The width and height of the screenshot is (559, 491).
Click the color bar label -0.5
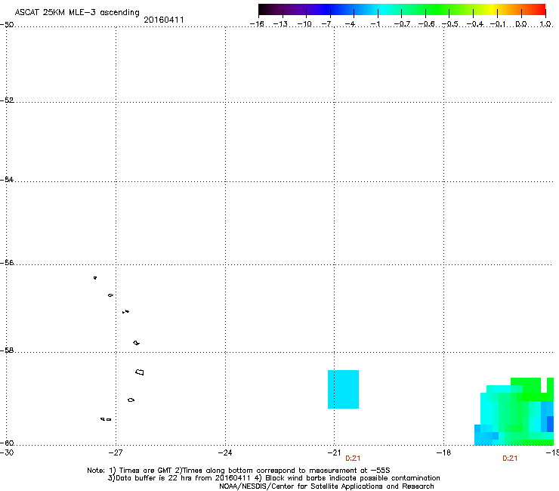tap(450, 24)
